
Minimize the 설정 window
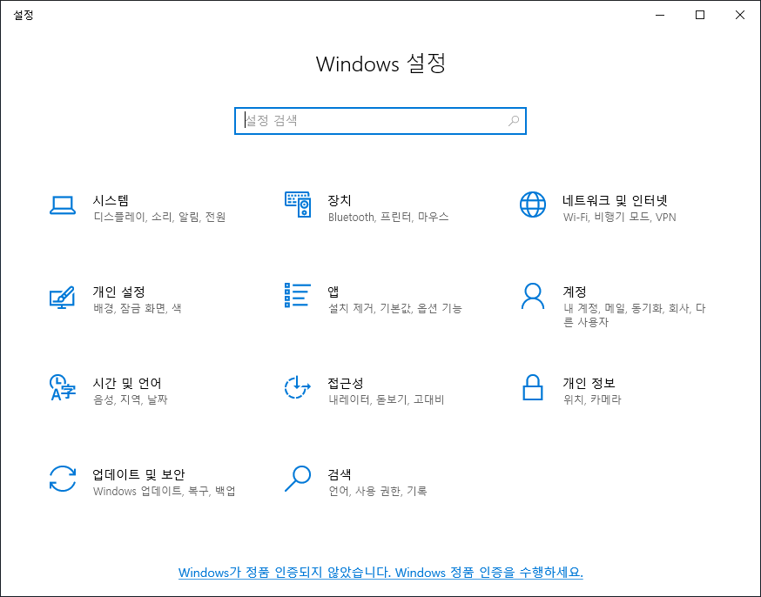point(660,15)
